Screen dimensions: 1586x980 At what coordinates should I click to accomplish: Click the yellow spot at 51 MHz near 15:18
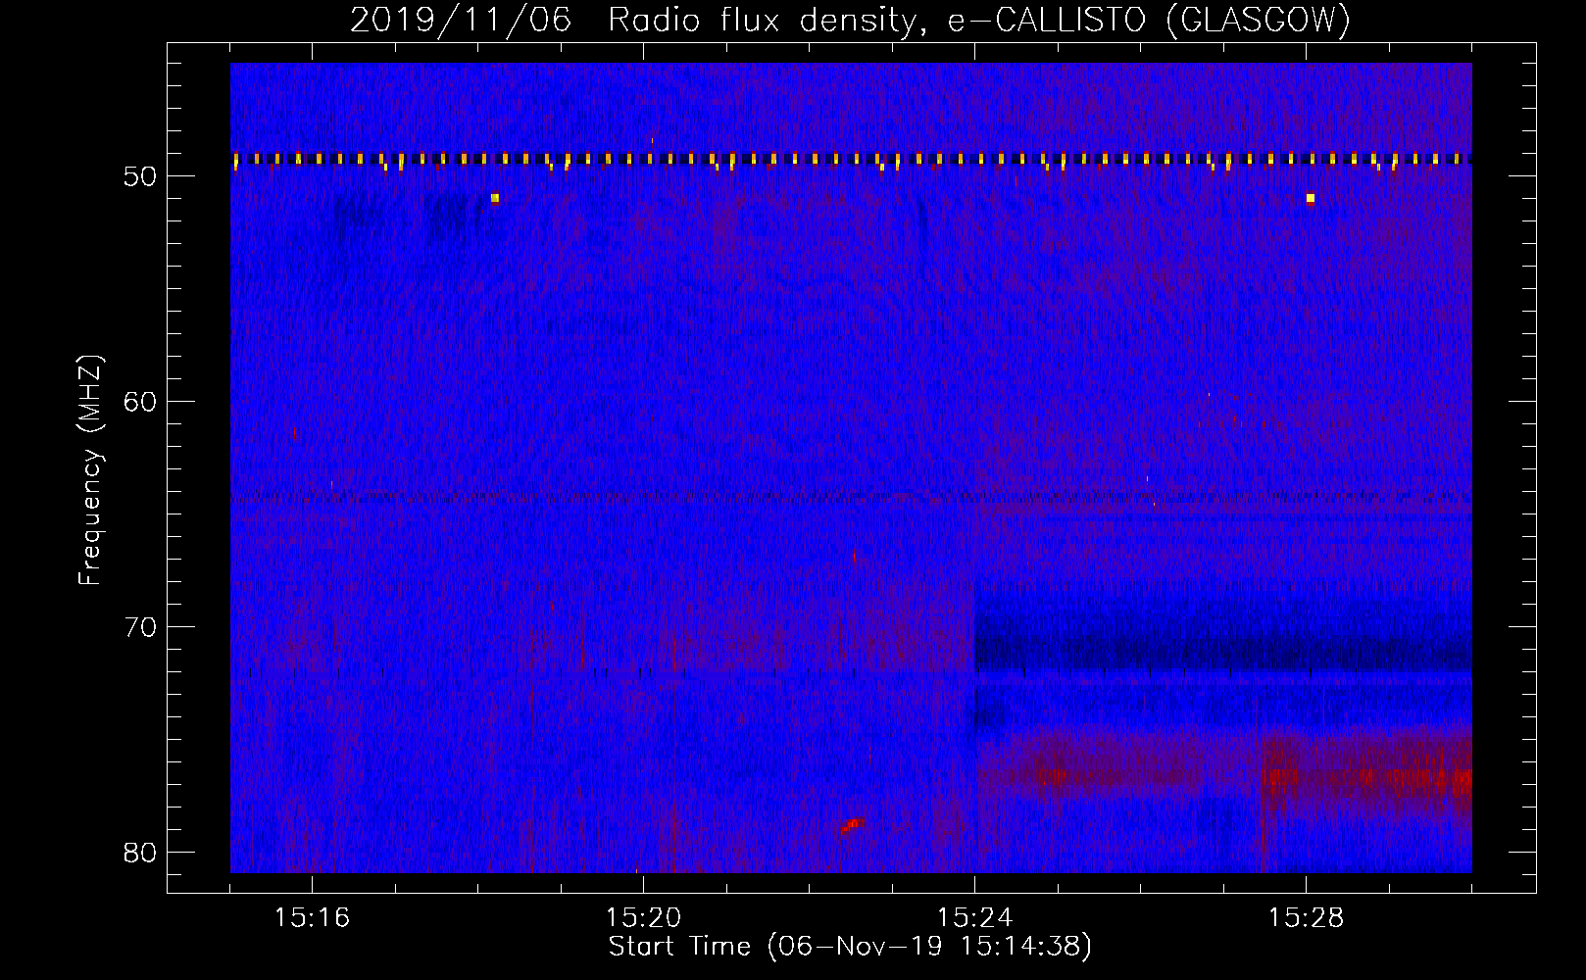[x=495, y=198]
